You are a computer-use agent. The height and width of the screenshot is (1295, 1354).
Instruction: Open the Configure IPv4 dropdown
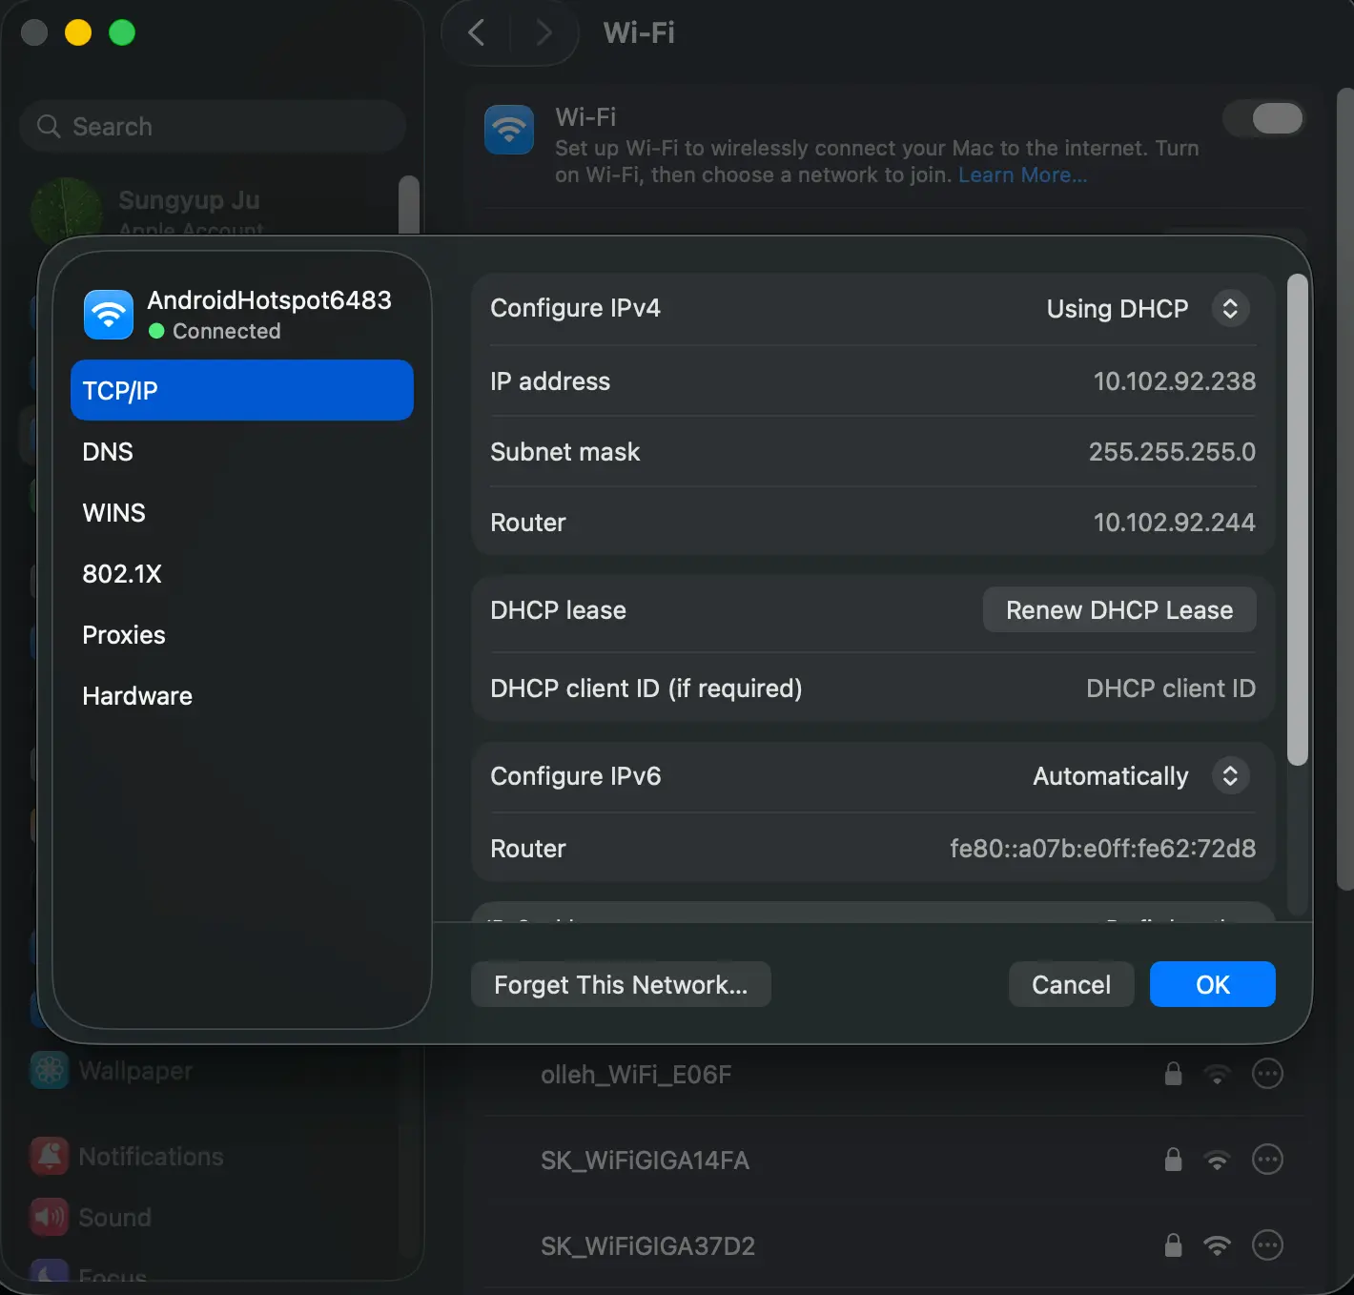(1230, 308)
